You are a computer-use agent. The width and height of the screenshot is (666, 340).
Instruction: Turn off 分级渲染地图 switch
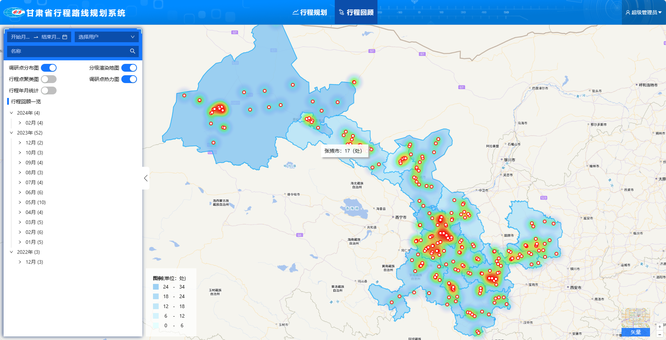[129, 68]
